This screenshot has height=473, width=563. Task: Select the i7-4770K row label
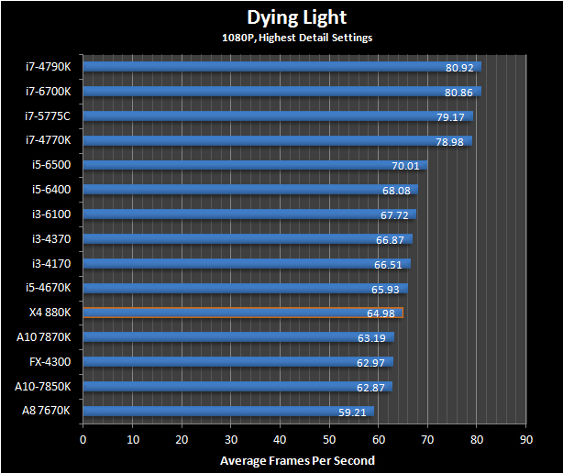click(x=48, y=140)
